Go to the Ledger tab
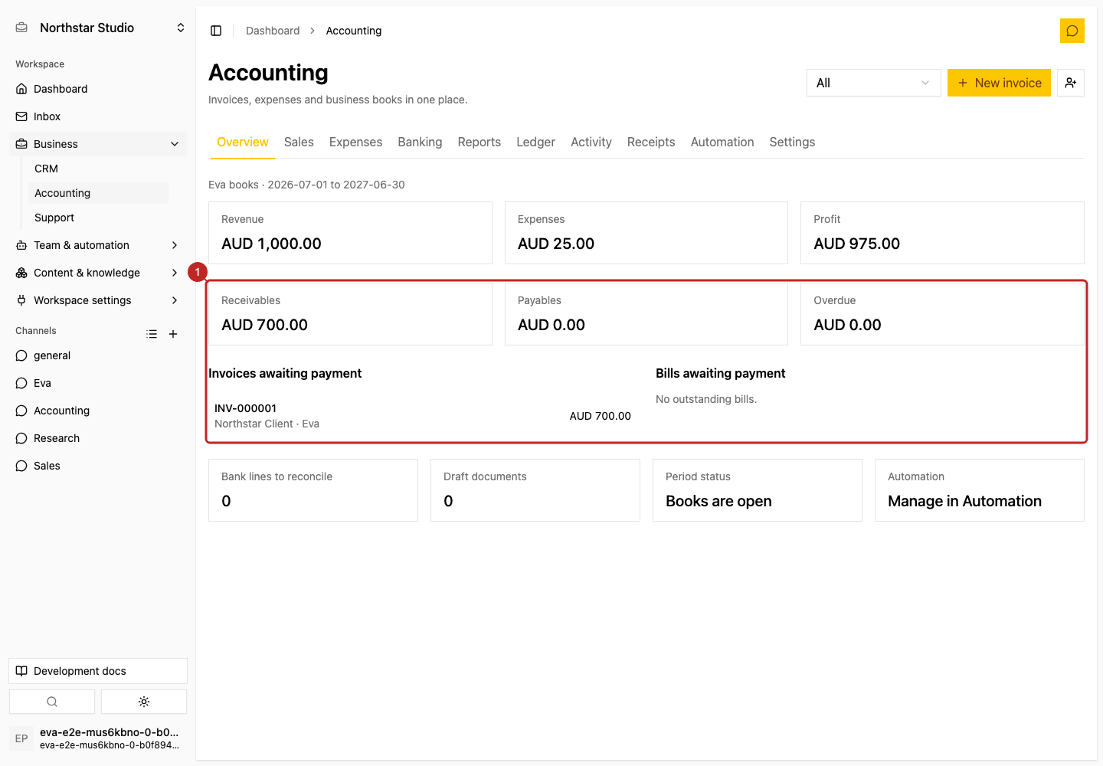The image size is (1103, 766). click(535, 142)
